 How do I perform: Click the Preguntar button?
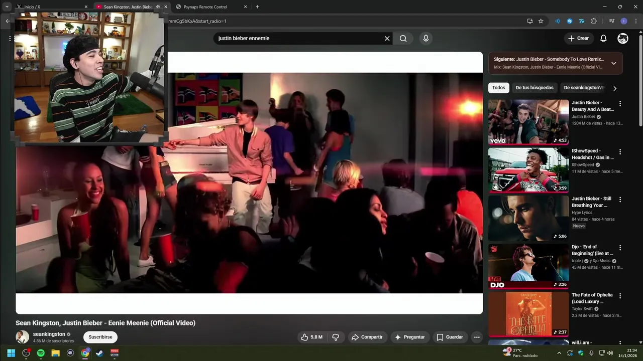409,337
